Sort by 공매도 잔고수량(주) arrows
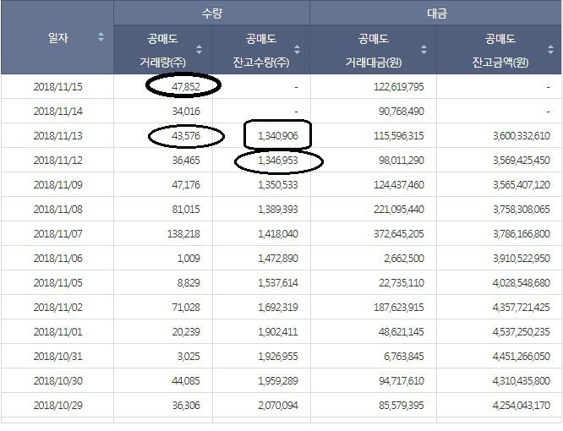 pos(297,49)
